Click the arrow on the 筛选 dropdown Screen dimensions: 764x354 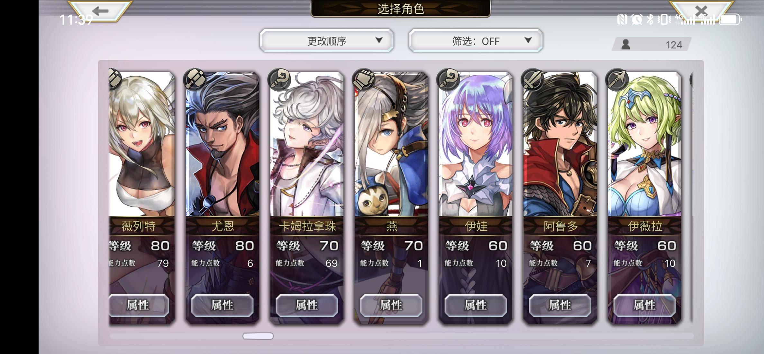pyautogui.click(x=528, y=40)
